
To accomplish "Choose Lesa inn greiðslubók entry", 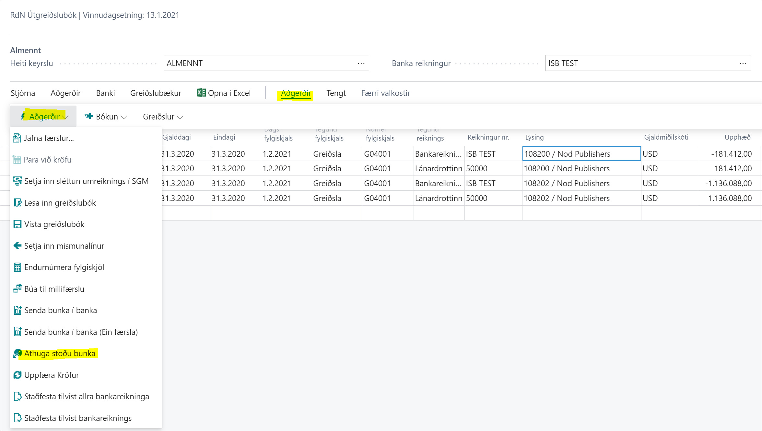I will tap(86, 203).
